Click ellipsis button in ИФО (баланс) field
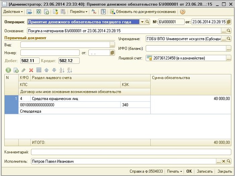Image resolution: width=235 pixels, height=176 pixels. tap(228, 49)
